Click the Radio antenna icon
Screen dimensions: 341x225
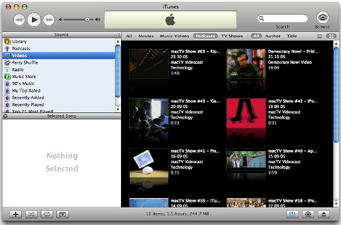tap(8, 69)
